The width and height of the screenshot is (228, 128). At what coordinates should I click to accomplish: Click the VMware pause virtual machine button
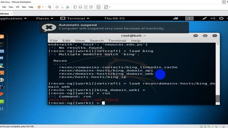[39, 7]
